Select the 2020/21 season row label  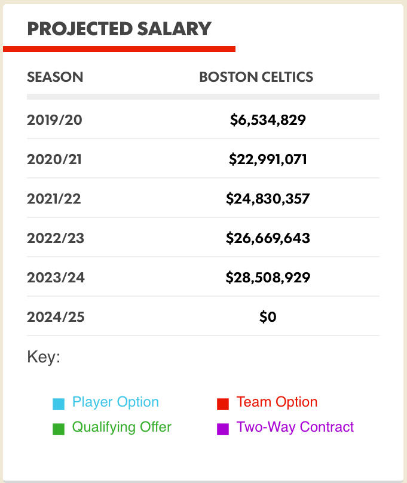[54, 159]
